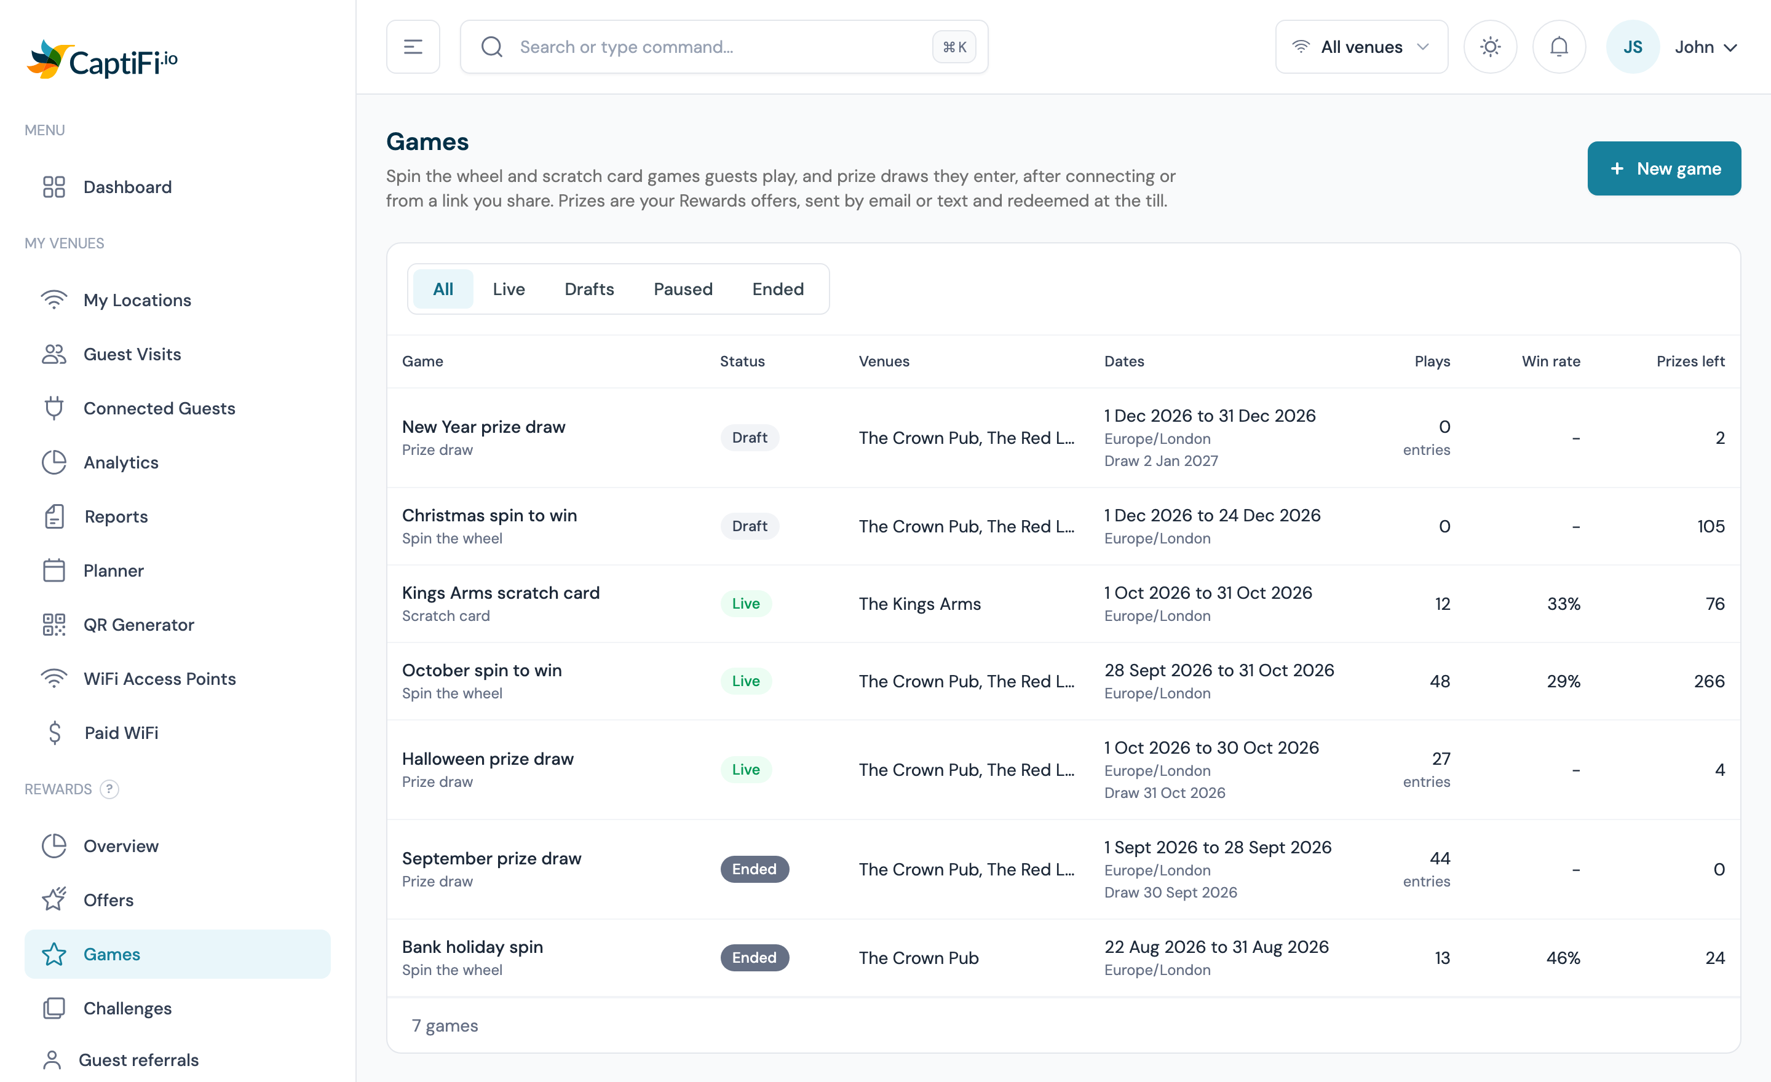Image resolution: width=1771 pixels, height=1082 pixels.
Task: Switch to the Live tab
Action: (x=509, y=289)
